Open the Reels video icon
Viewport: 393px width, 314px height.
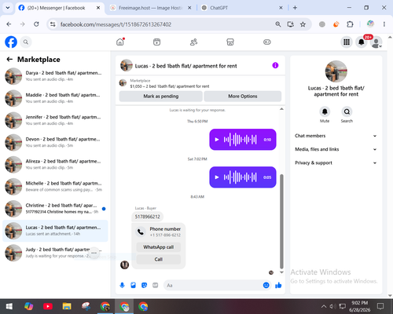[156, 42]
